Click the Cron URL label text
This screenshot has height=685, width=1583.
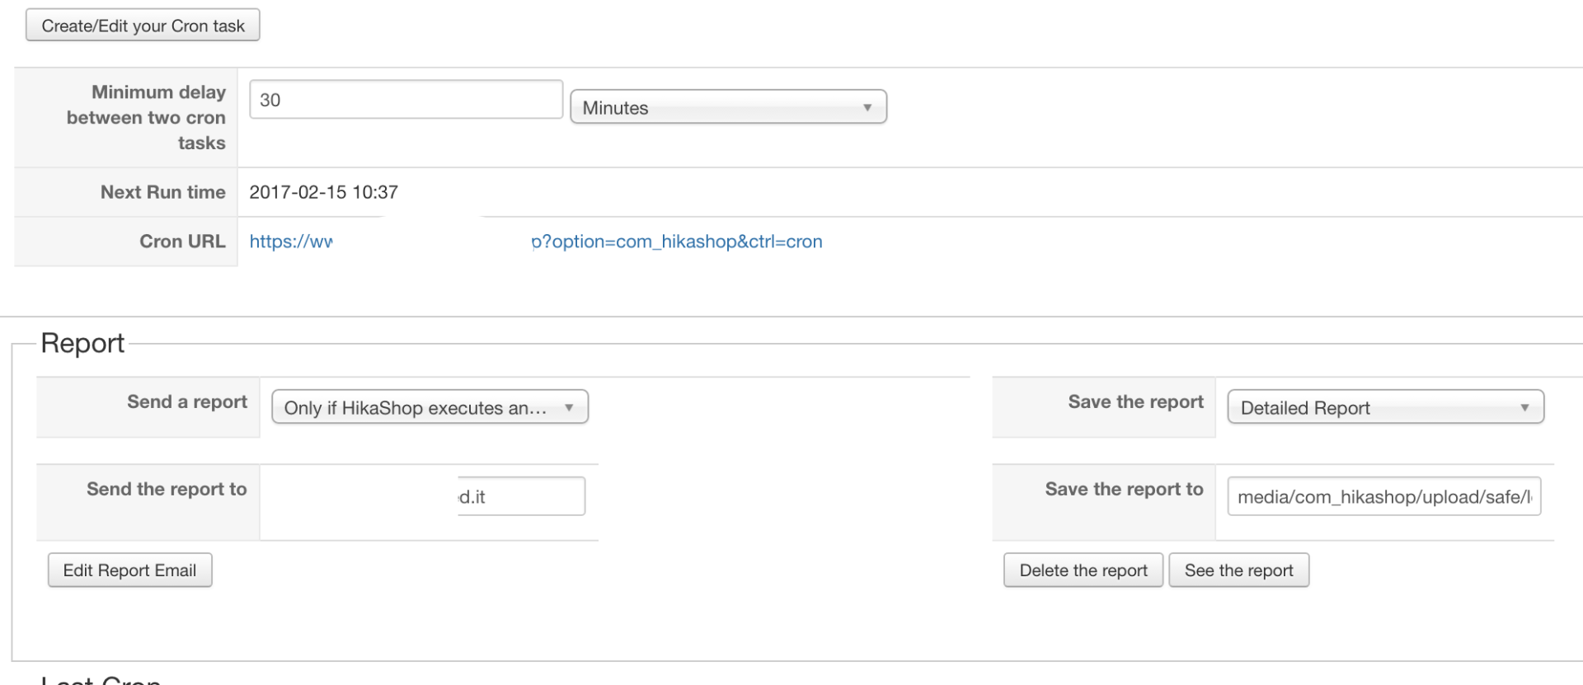[182, 242]
